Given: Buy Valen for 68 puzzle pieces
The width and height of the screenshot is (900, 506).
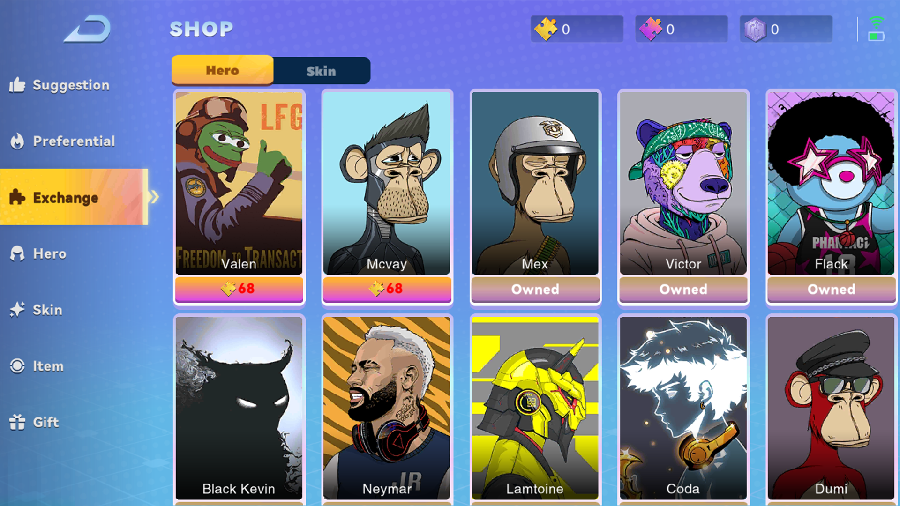Looking at the screenshot, I should [239, 289].
